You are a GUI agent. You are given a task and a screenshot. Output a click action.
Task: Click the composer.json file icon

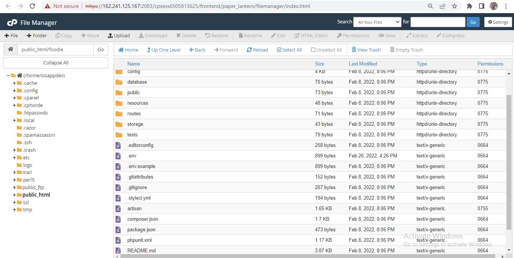[x=119, y=219]
